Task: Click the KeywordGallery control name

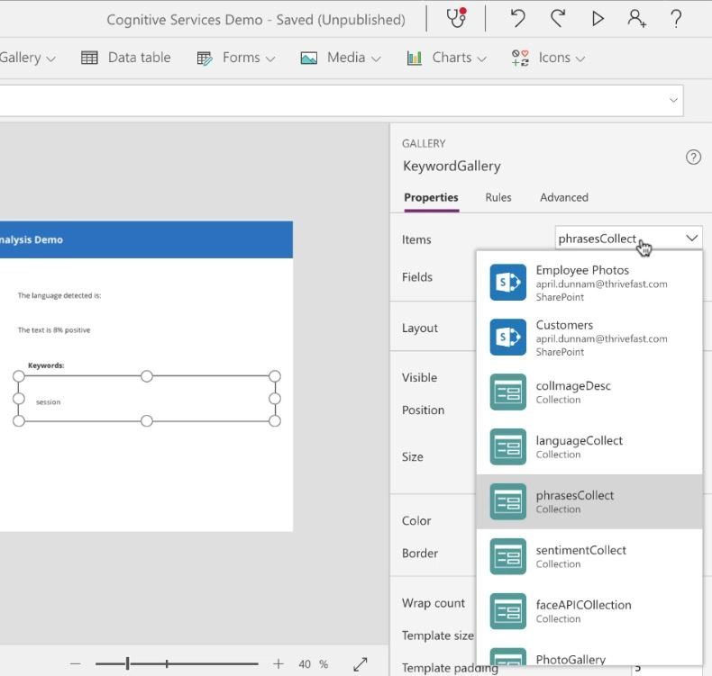Action: (452, 167)
